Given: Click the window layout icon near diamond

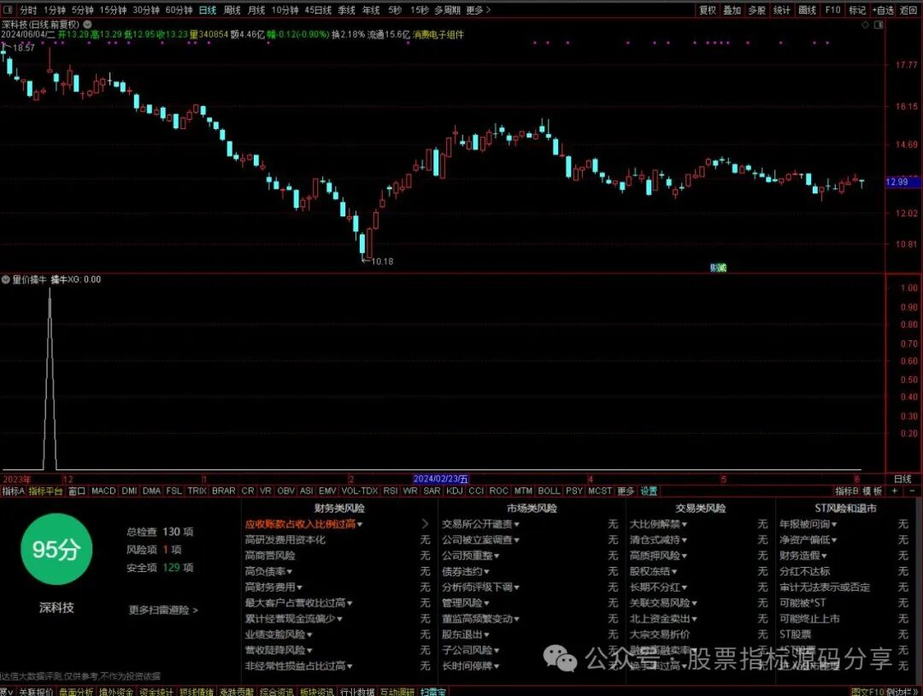Looking at the screenshot, I should tap(879, 25).
